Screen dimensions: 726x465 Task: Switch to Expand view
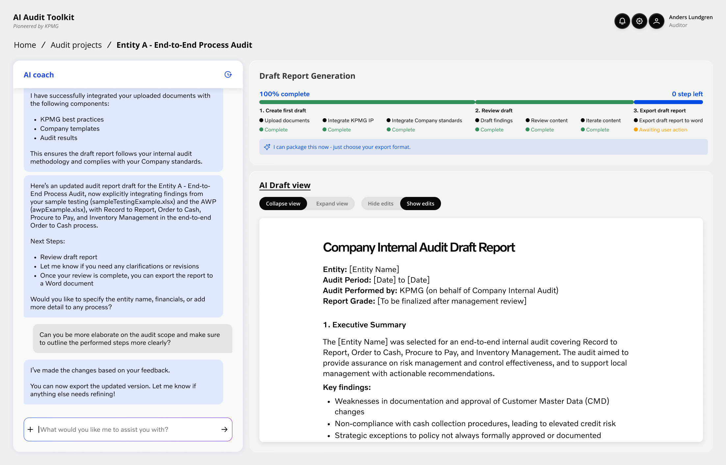(332, 204)
